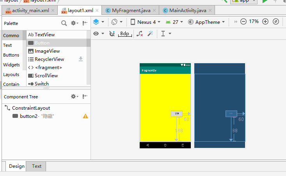The image size is (286, 176).
Task: Switch to Design view tab
Action: pyautogui.click(x=17, y=166)
